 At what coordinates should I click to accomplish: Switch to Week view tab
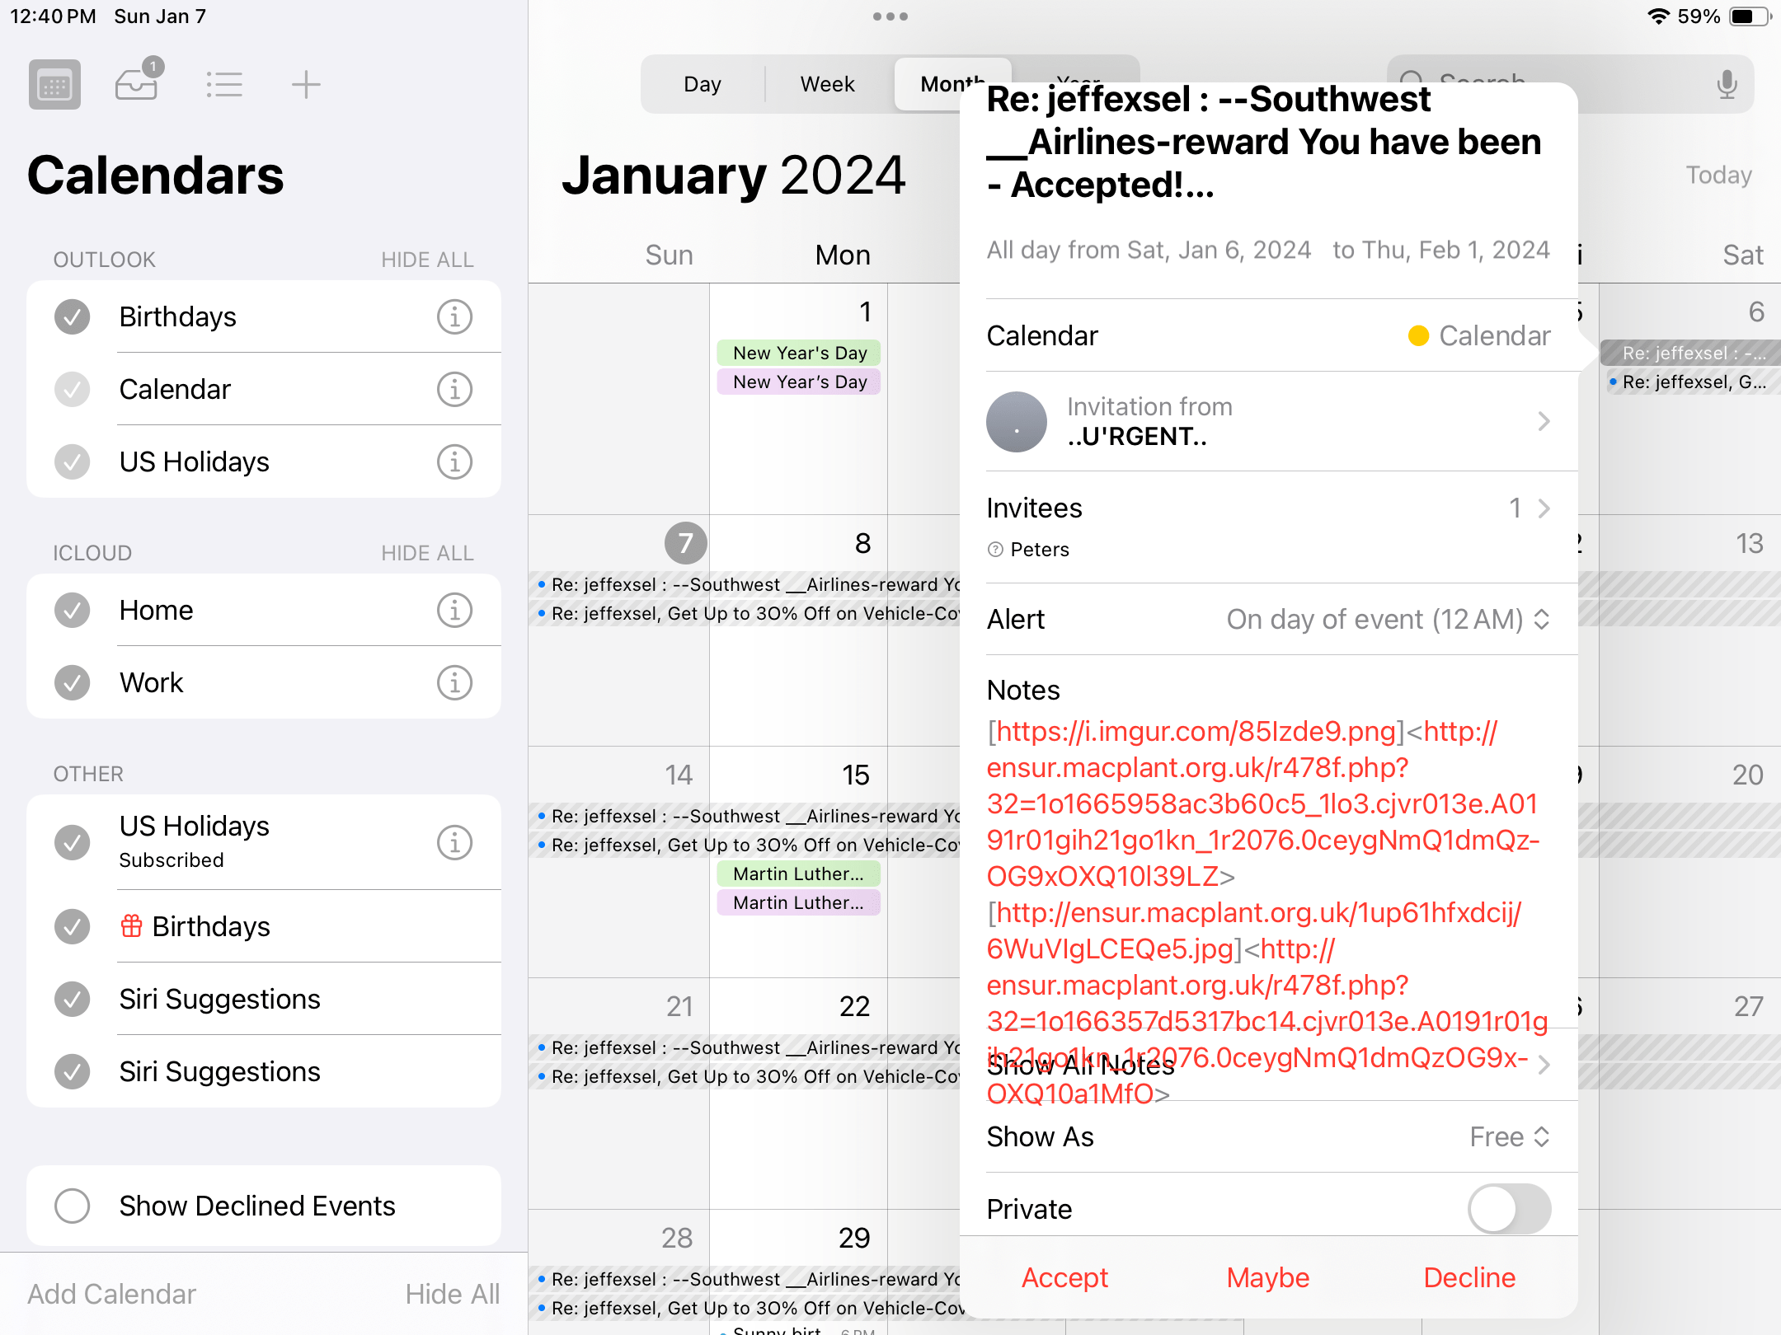tap(827, 84)
